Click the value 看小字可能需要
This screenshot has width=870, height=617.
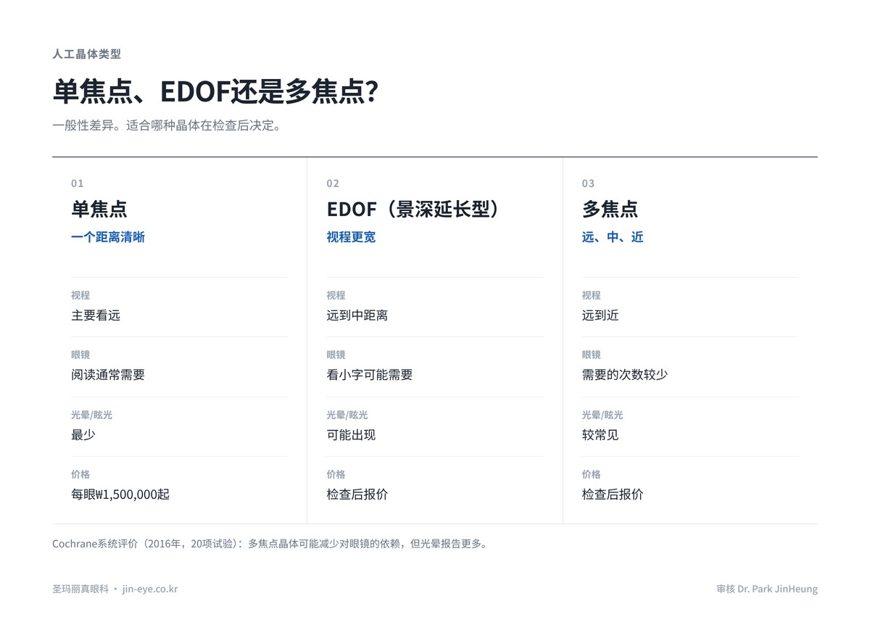pyautogui.click(x=370, y=375)
